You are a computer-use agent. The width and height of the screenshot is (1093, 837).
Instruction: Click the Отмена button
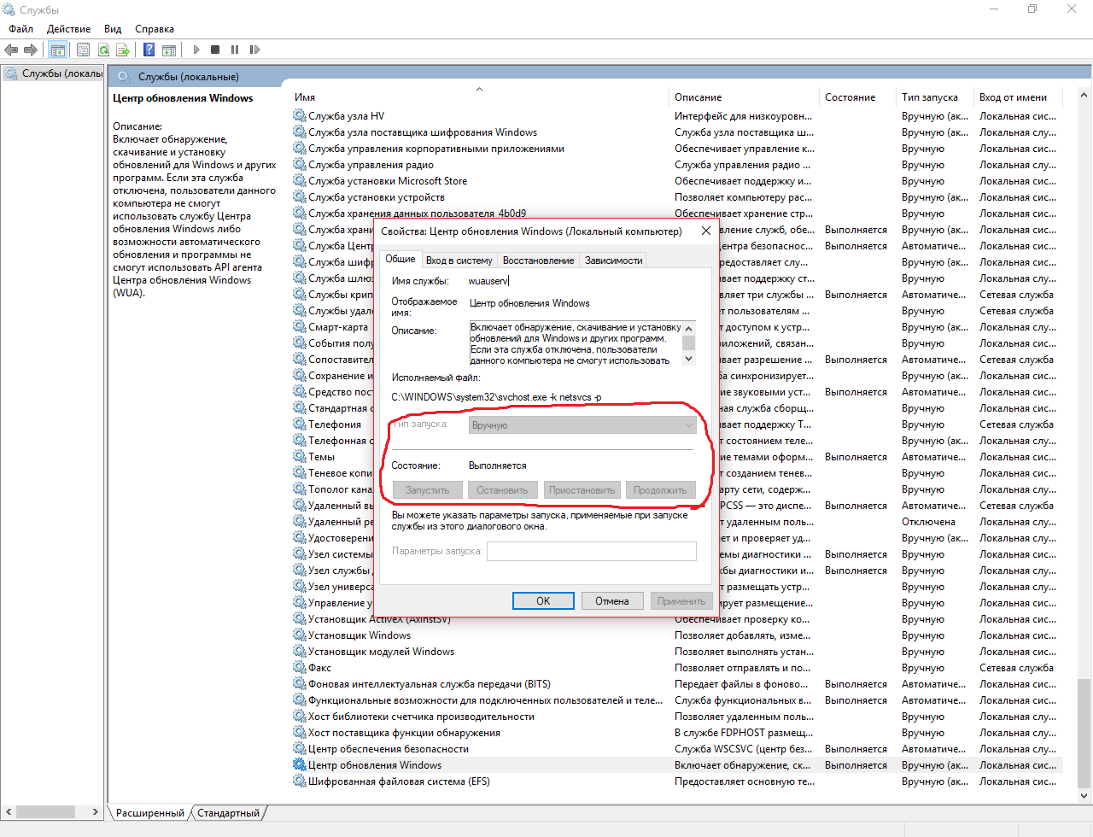tap(612, 601)
